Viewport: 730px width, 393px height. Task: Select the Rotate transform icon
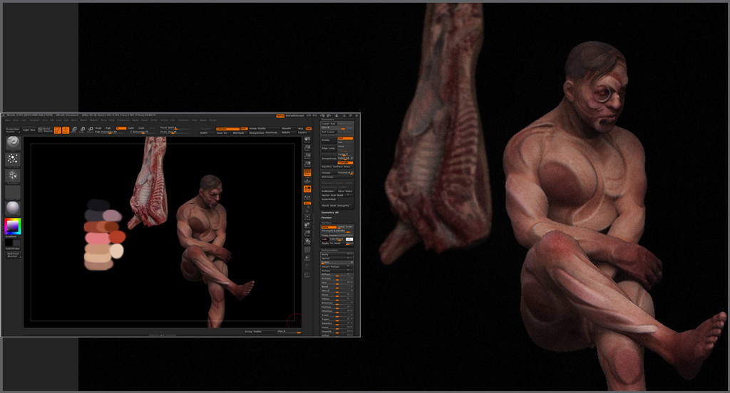pos(91,130)
